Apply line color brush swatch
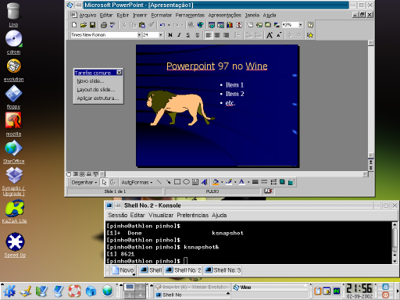Screen dimensions: 400x300 click(x=229, y=182)
